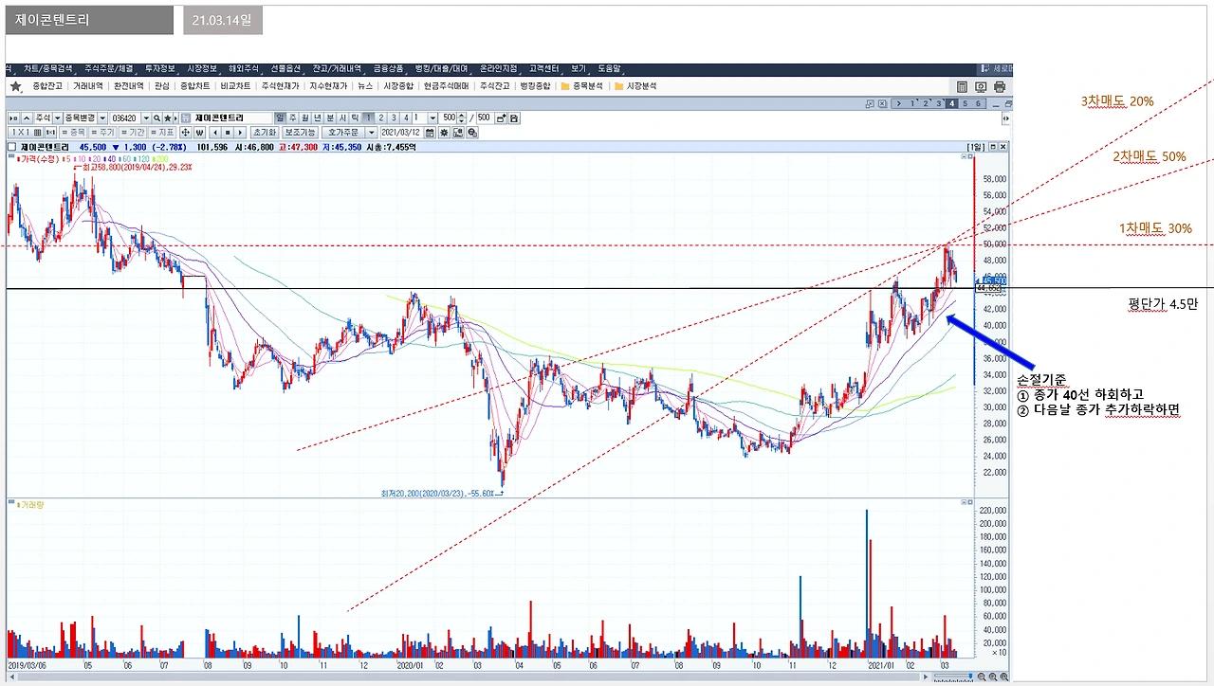Click the printer icon at top right
Image resolution: width=1214 pixels, height=686 pixels.
point(1000,87)
